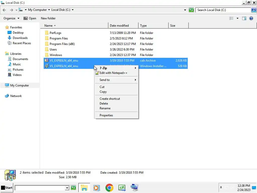
Task: Select the Users folder icon
Action: (x=47, y=50)
